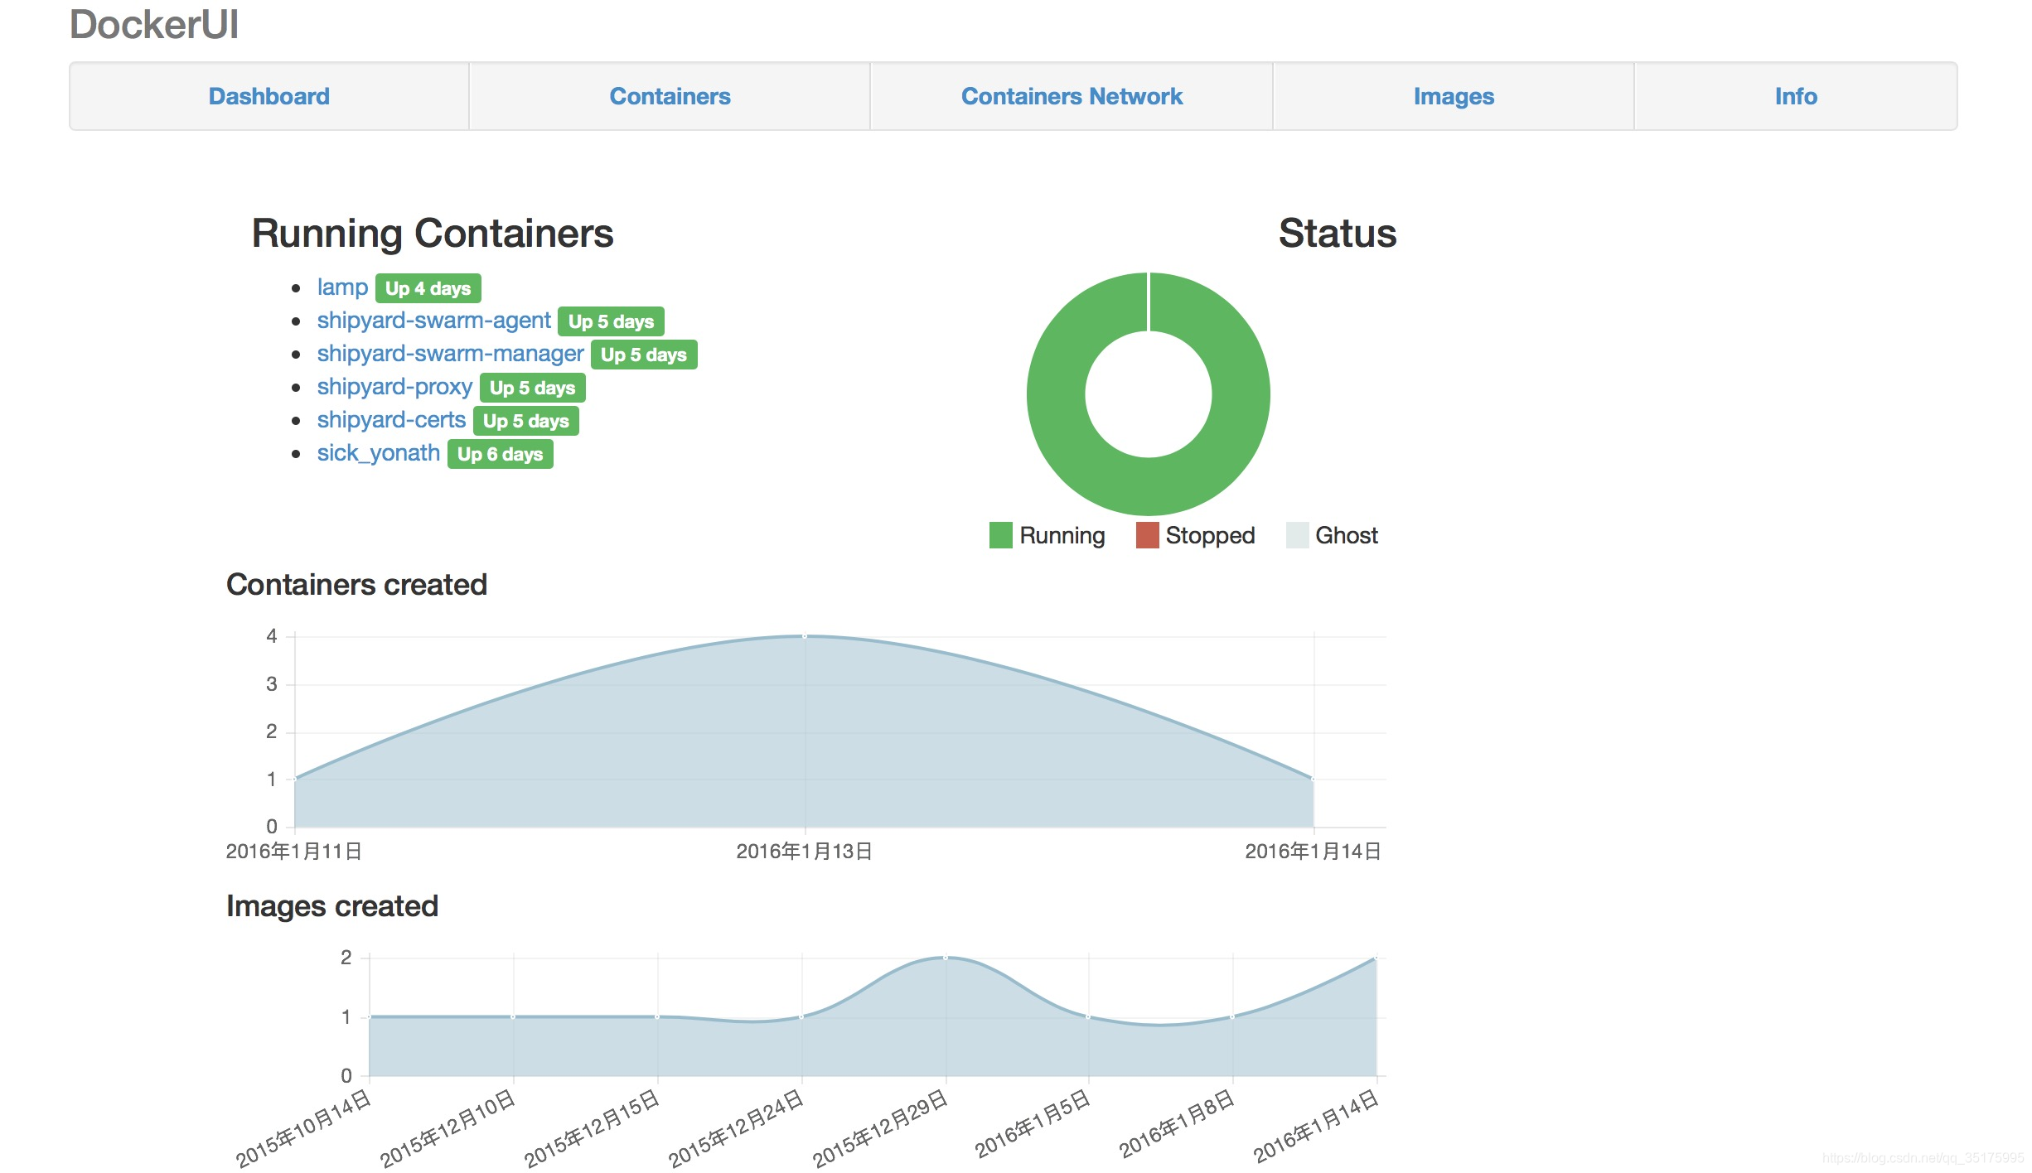Viewport: 2032px width, 1173px height.
Task: Open the sick_yonath container link
Action: (x=378, y=453)
